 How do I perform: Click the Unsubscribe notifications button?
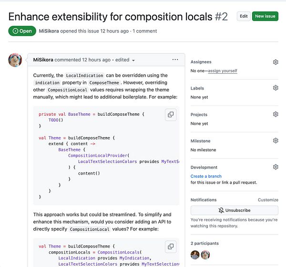pyautogui.click(x=235, y=210)
